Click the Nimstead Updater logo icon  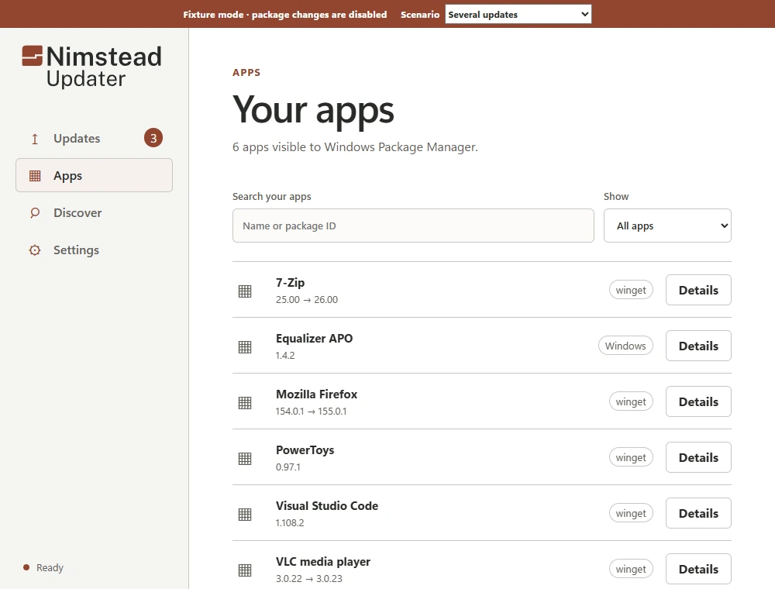click(x=32, y=56)
